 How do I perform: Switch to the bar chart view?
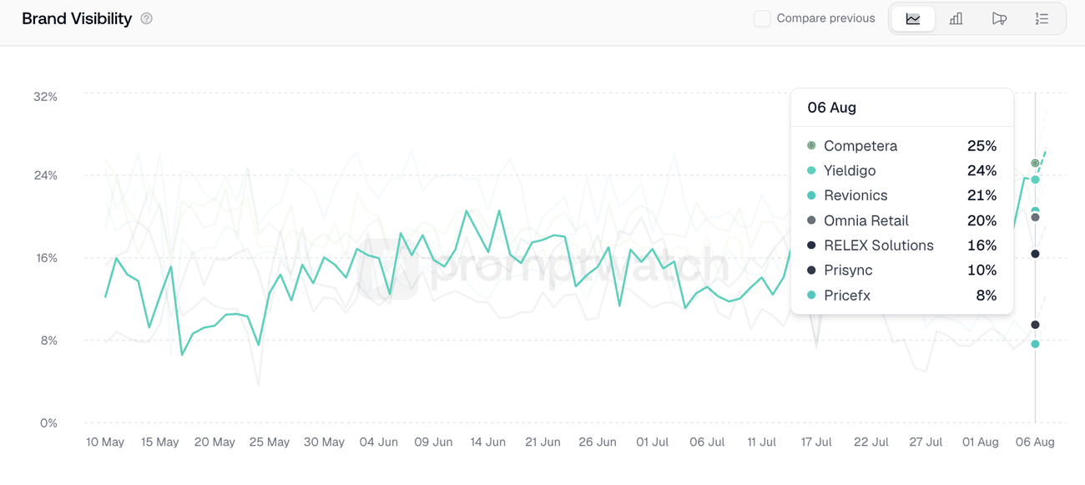[956, 18]
